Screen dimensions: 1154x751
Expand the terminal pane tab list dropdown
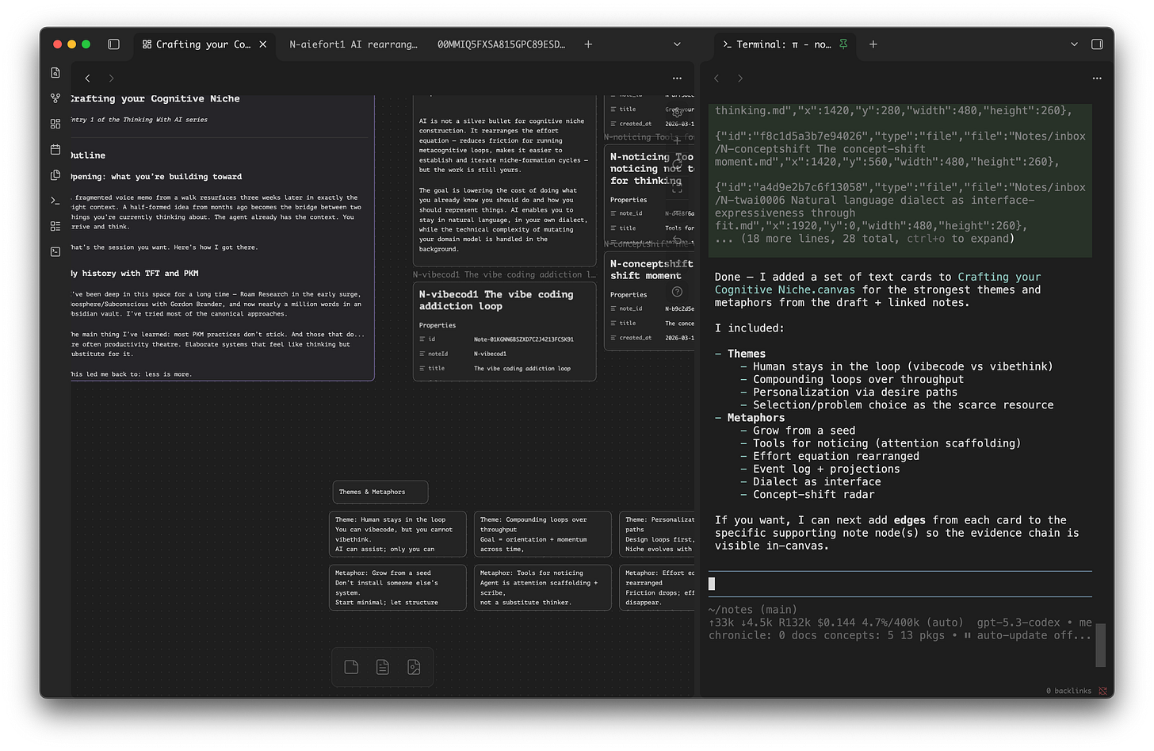pyautogui.click(x=1074, y=44)
